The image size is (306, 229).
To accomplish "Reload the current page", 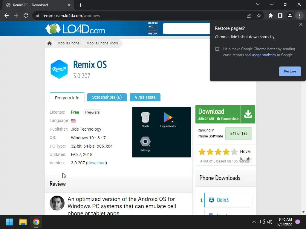I will coord(26,16).
